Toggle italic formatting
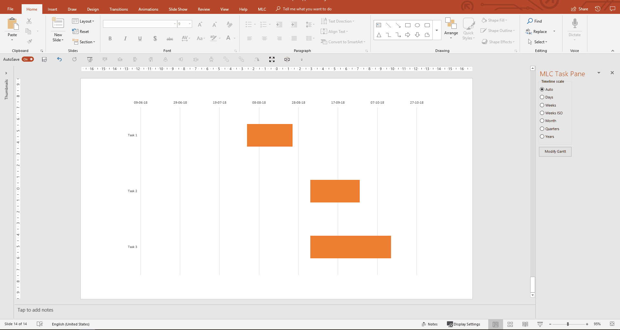The width and height of the screenshot is (620, 330). tap(125, 38)
